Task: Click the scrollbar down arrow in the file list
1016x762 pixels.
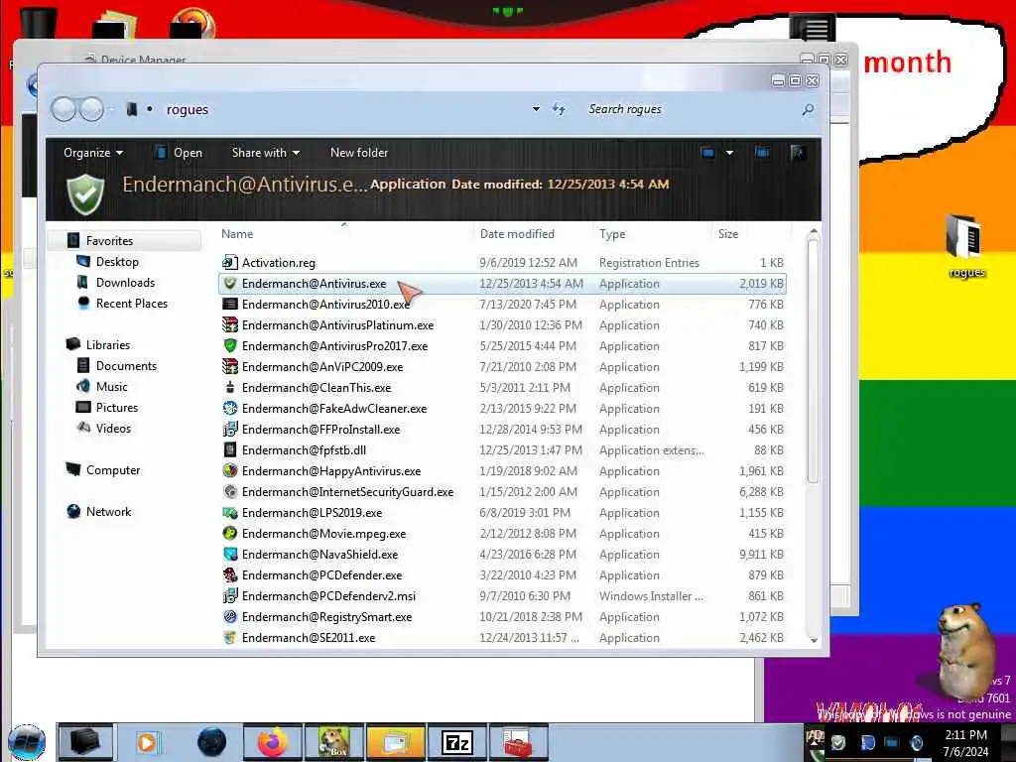Action: pos(814,640)
